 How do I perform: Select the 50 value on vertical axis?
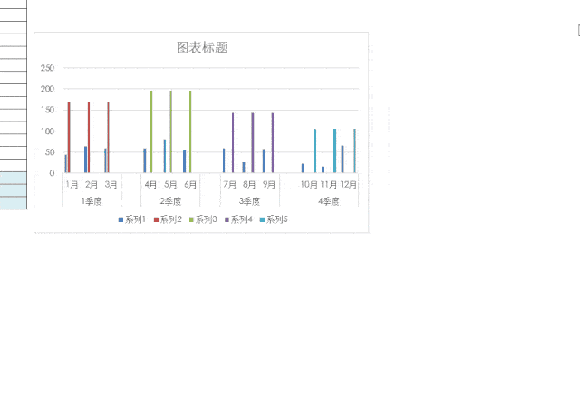50,151
